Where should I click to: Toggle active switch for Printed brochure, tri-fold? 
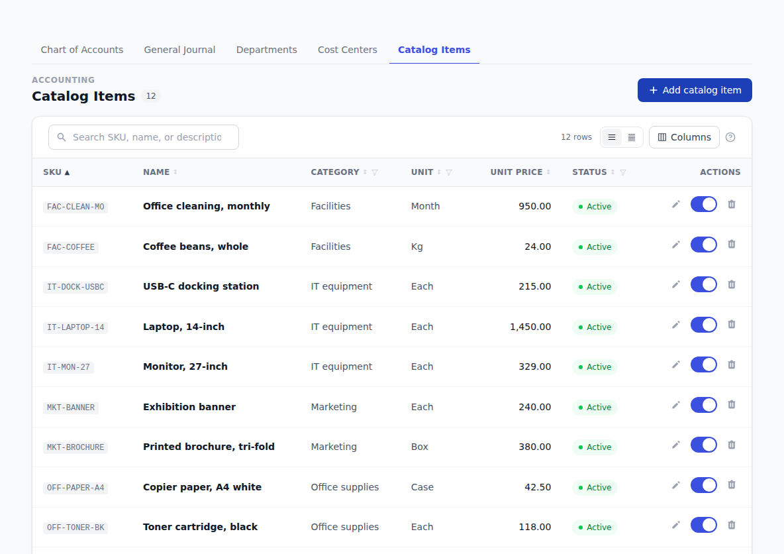coord(703,445)
